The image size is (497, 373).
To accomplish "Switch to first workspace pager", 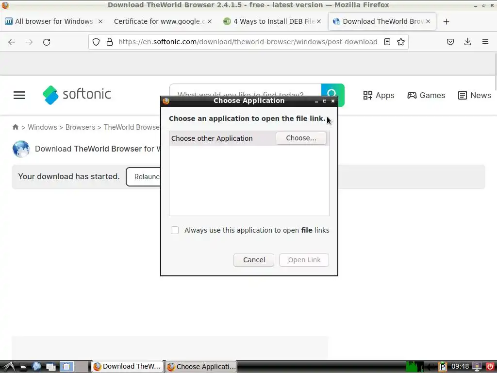I will 66,367.
